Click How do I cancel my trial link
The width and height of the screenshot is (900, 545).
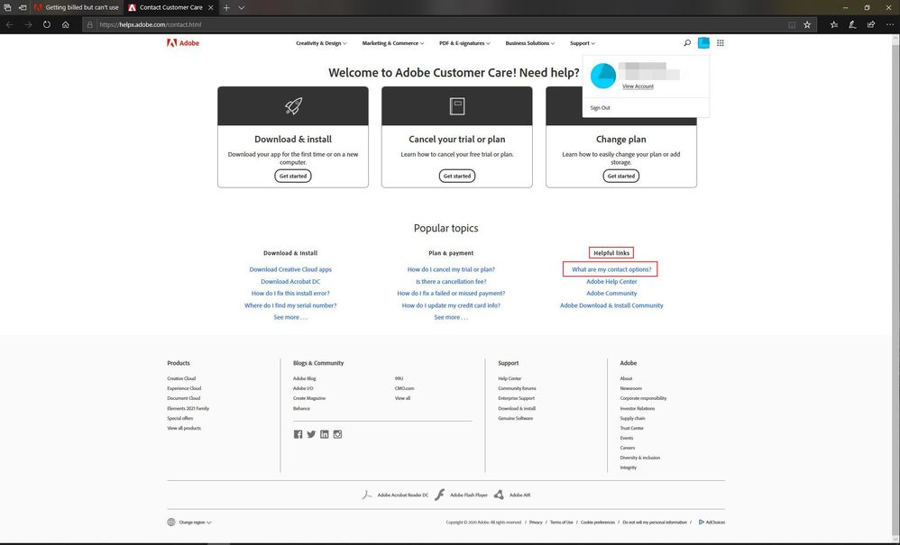coord(451,269)
